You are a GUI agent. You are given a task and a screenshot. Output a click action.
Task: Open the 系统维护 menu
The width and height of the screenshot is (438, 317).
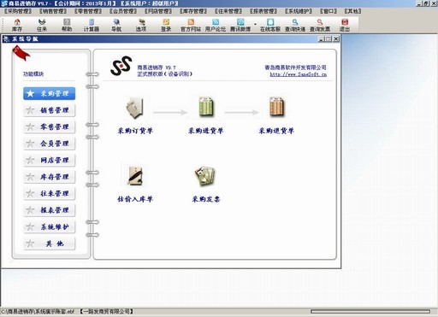[299, 11]
